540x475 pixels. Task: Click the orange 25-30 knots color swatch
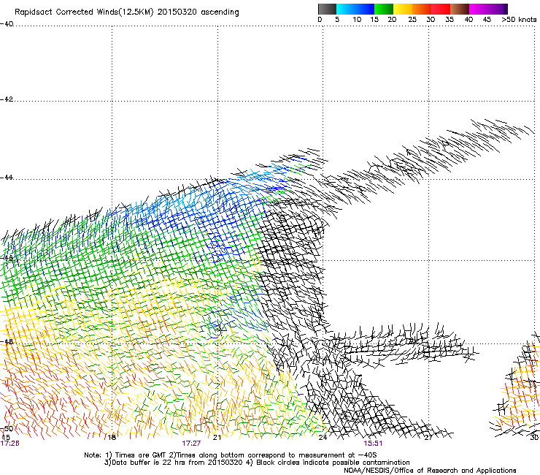pos(422,9)
